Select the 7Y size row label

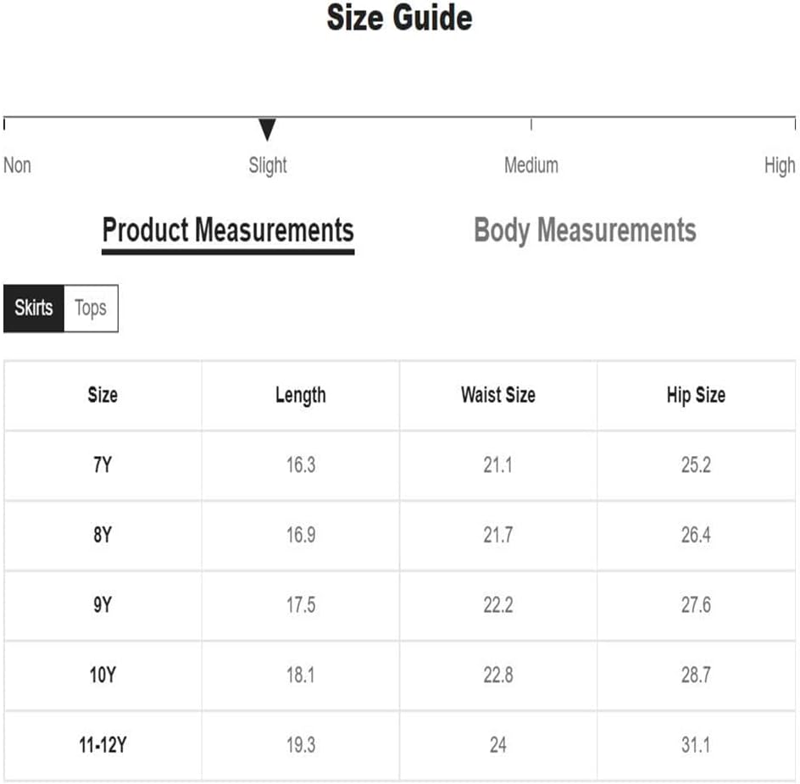tap(103, 465)
